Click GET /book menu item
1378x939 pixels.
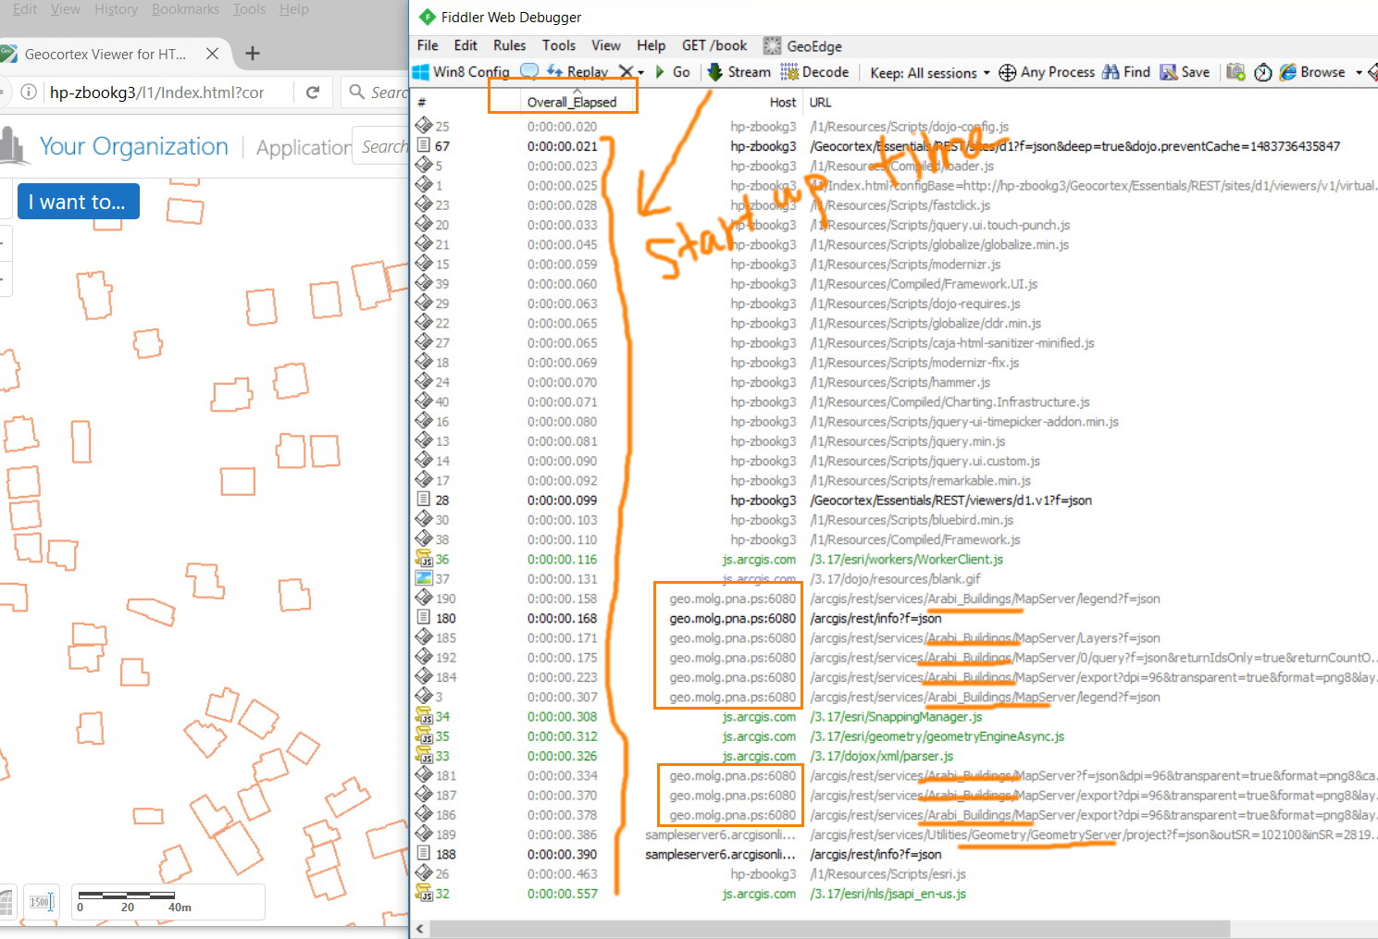pyautogui.click(x=714, y=45)
